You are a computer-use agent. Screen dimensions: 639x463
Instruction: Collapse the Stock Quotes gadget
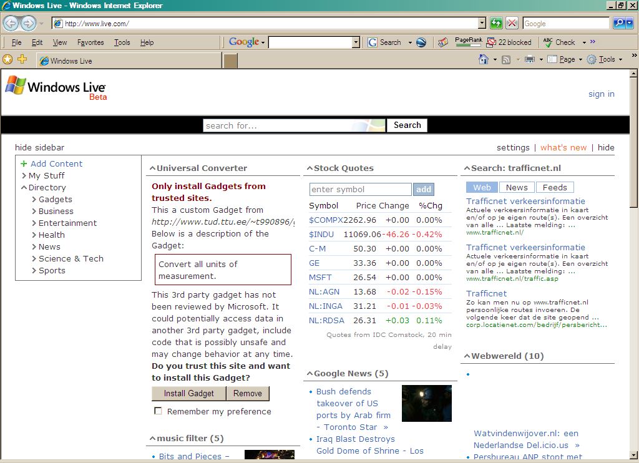click(310, 168)
